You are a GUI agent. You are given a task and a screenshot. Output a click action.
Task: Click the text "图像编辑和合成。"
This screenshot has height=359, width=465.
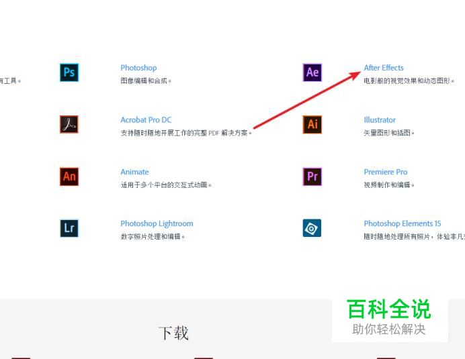point(146,81)
